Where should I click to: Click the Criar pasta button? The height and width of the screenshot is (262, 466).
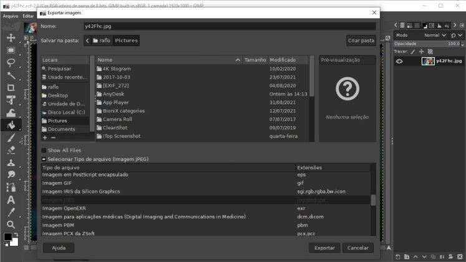coord(362,41)
